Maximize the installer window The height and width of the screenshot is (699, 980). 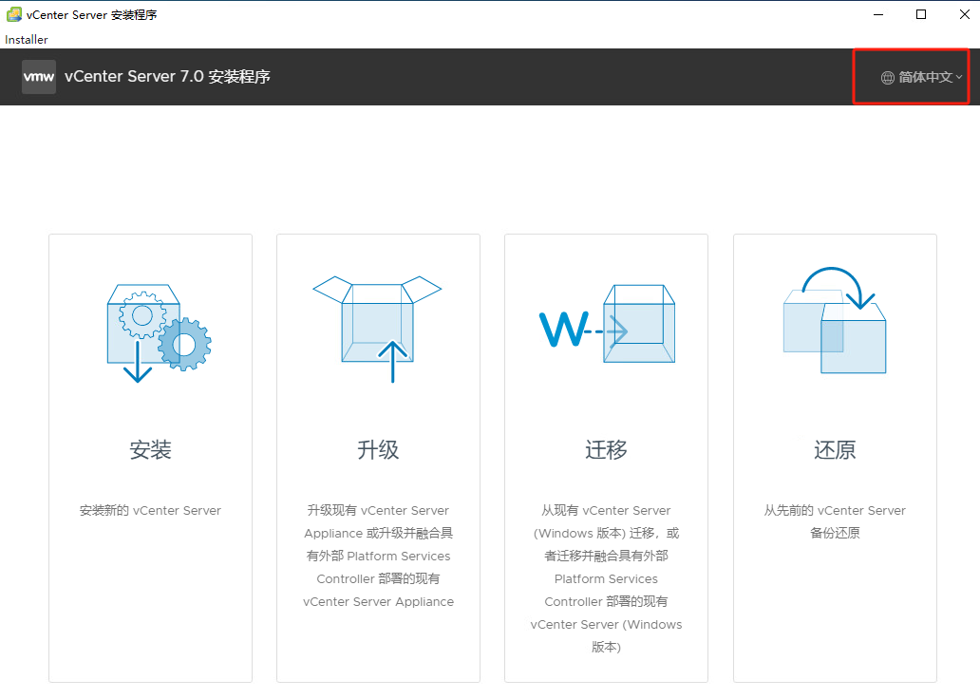pyautogui.click(x=921, y=14)
